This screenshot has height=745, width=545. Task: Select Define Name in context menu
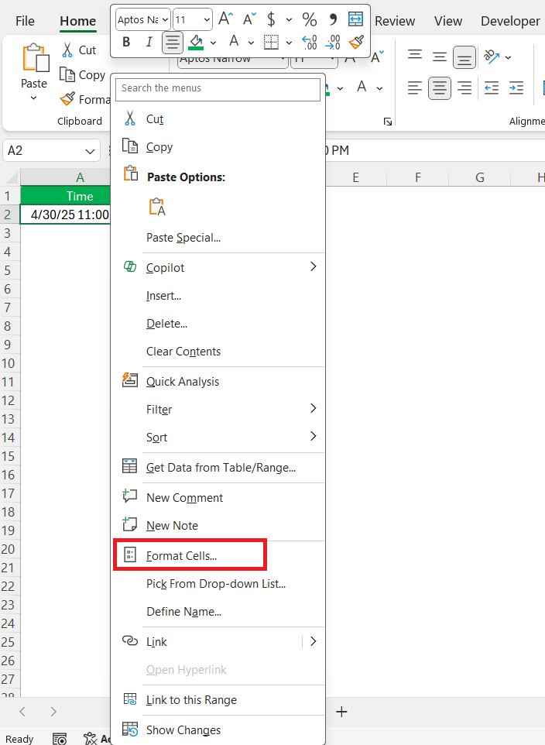pos(218,612)
